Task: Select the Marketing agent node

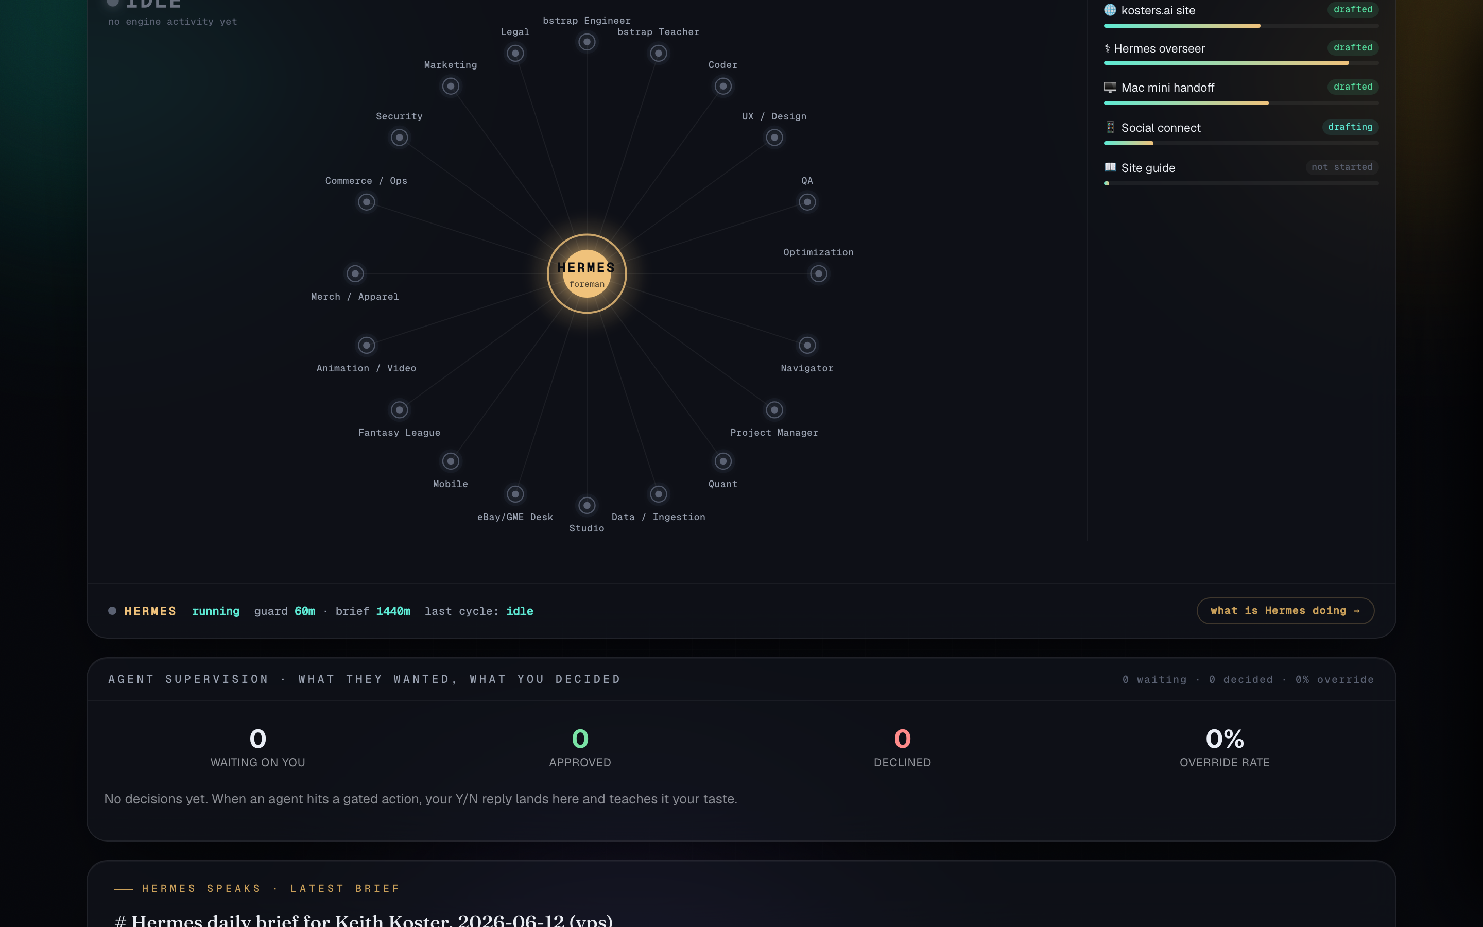Action: coord(451,86)
